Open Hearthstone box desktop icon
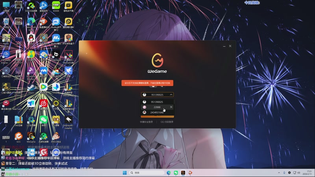315x177 pixels. click(69, 39)
